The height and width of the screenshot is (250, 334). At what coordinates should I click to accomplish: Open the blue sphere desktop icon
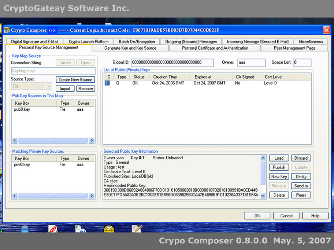(x=25, y=229)
